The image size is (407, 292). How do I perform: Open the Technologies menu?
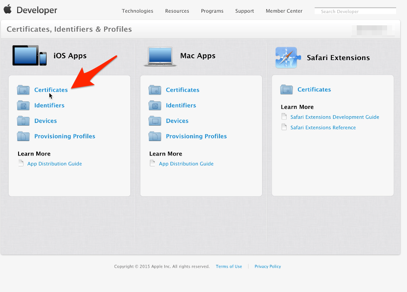pos(138,11)
